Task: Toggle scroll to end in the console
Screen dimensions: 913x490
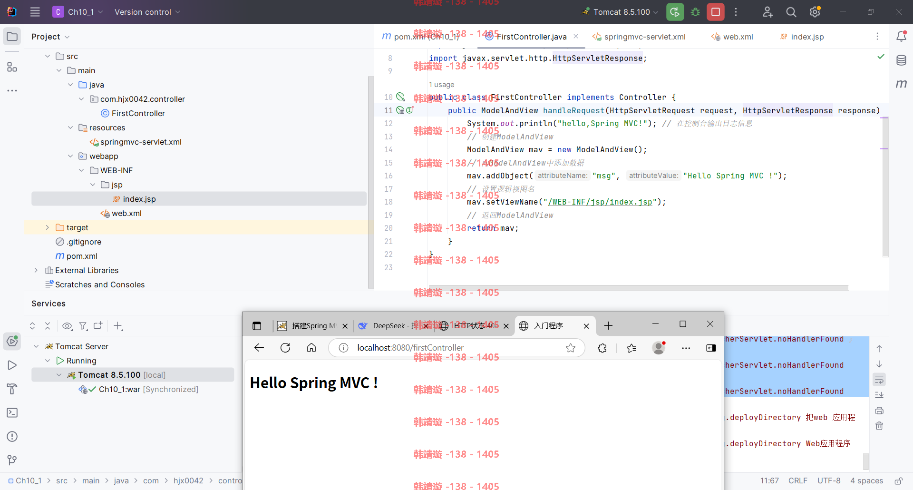Action: coord(879,395)
